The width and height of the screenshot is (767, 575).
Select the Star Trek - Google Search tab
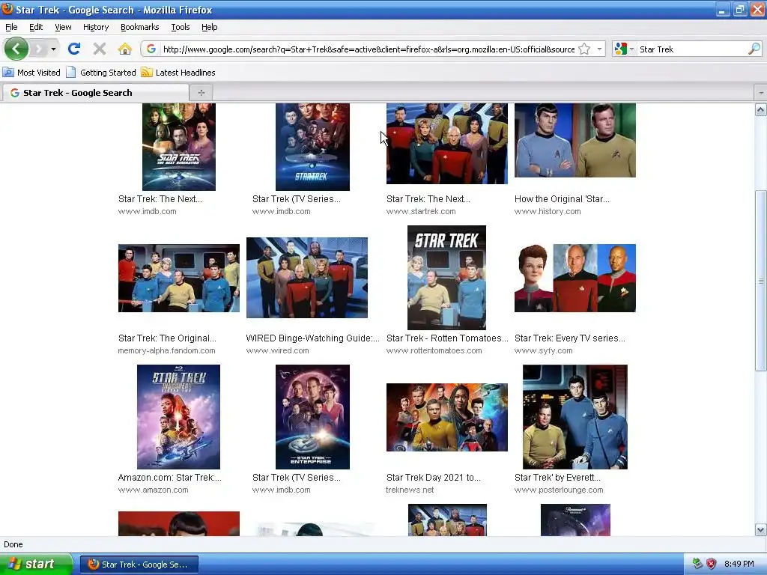pyautogui.click(x=95, y=92)
